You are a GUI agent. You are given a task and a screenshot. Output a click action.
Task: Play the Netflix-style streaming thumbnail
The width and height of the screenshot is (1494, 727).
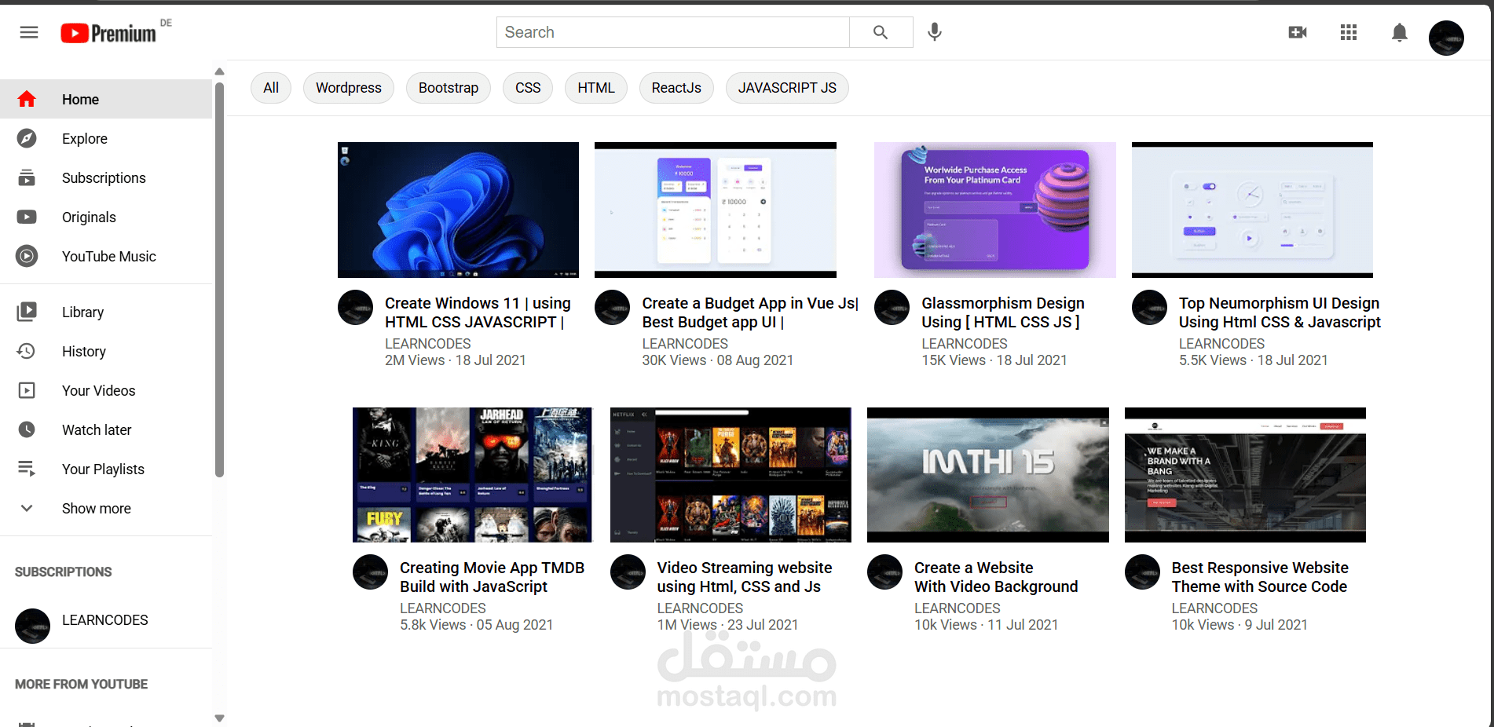pos(731,475)
